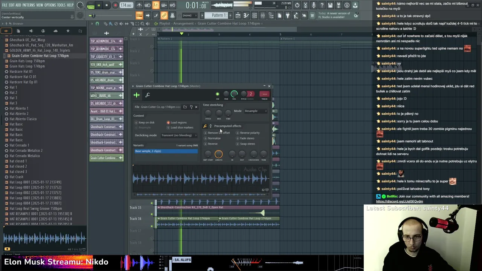Open Declicking mode Transient dropdown
The width and height of the screenshot is (482, 271).
coord(179,135)
